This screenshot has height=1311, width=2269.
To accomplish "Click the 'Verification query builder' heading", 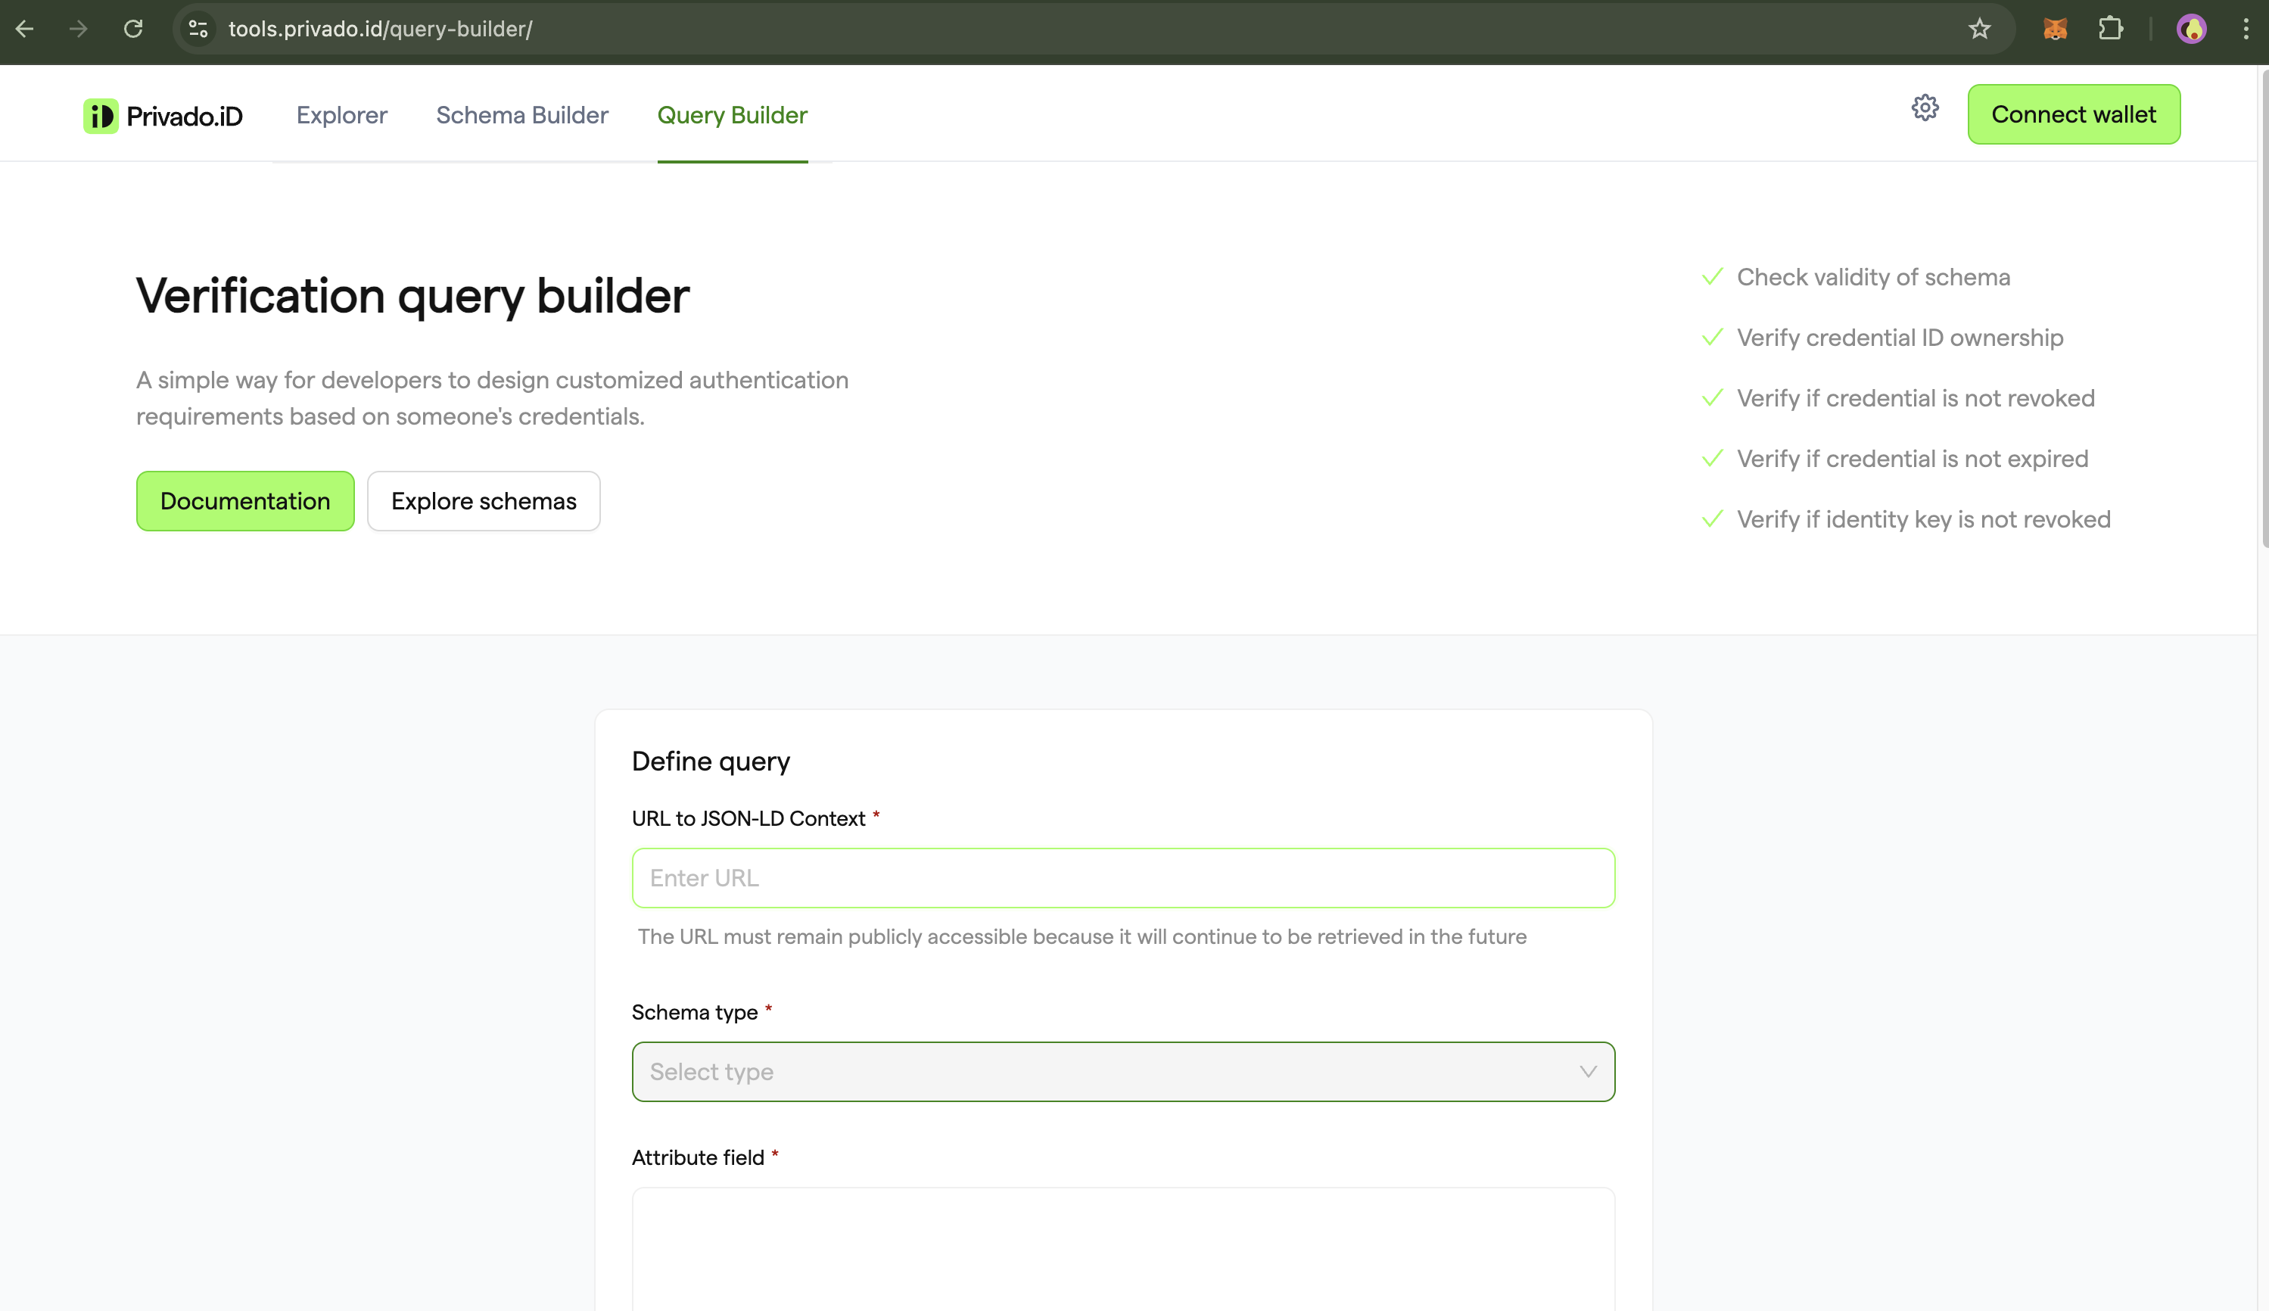I will click(x=412, y=295).
